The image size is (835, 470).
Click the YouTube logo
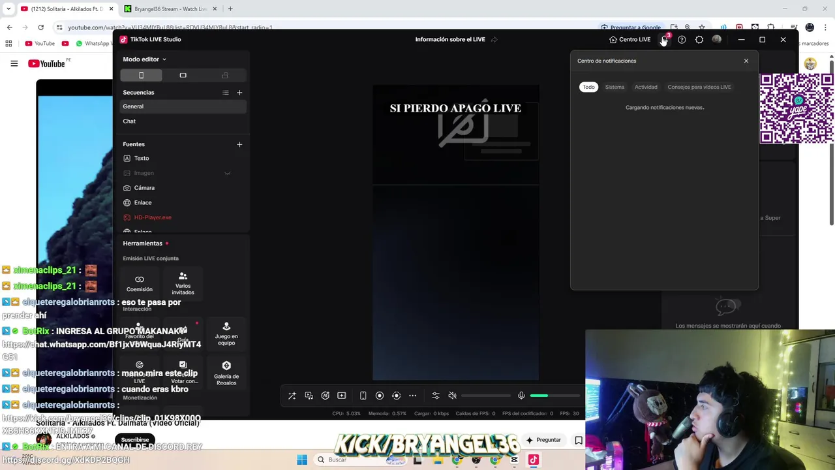tap(46, 63)
